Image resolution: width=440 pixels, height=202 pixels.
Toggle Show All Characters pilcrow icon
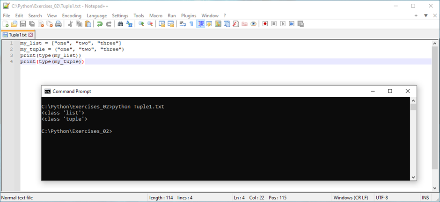point(191,24)
